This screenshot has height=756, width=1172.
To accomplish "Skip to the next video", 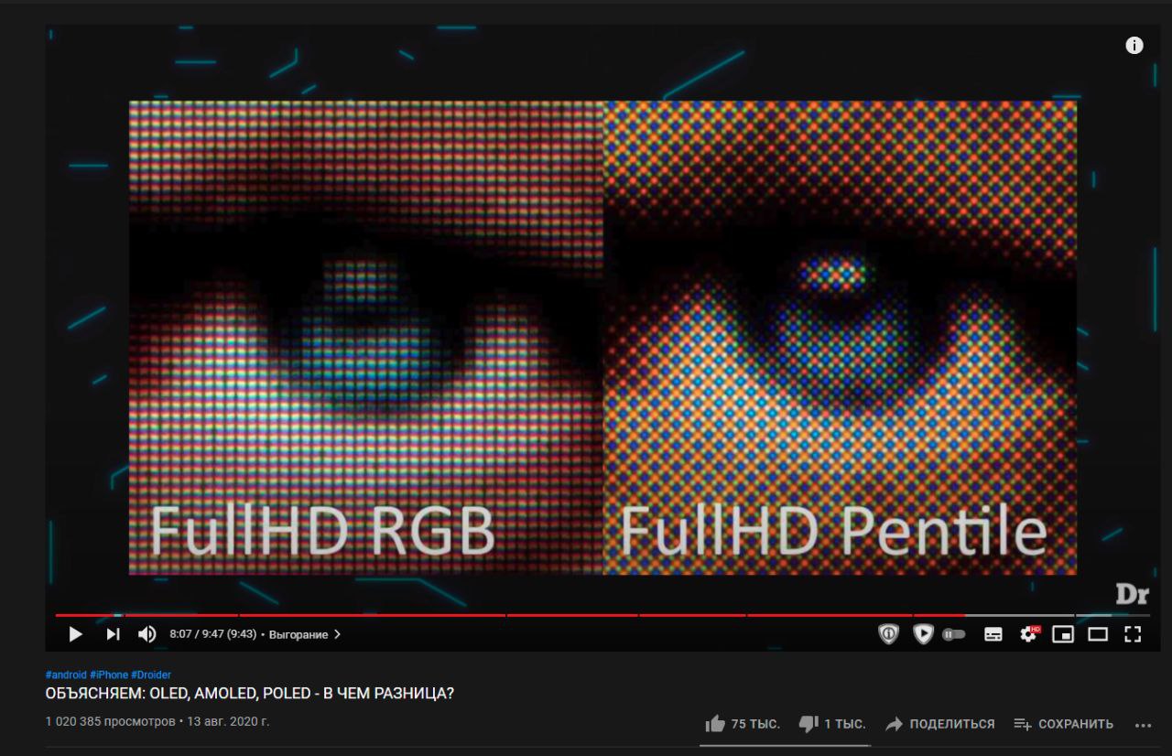I will coord(113,634).
